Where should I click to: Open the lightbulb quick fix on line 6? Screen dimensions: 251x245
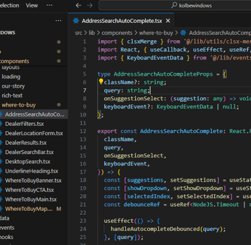pos(101,82)
